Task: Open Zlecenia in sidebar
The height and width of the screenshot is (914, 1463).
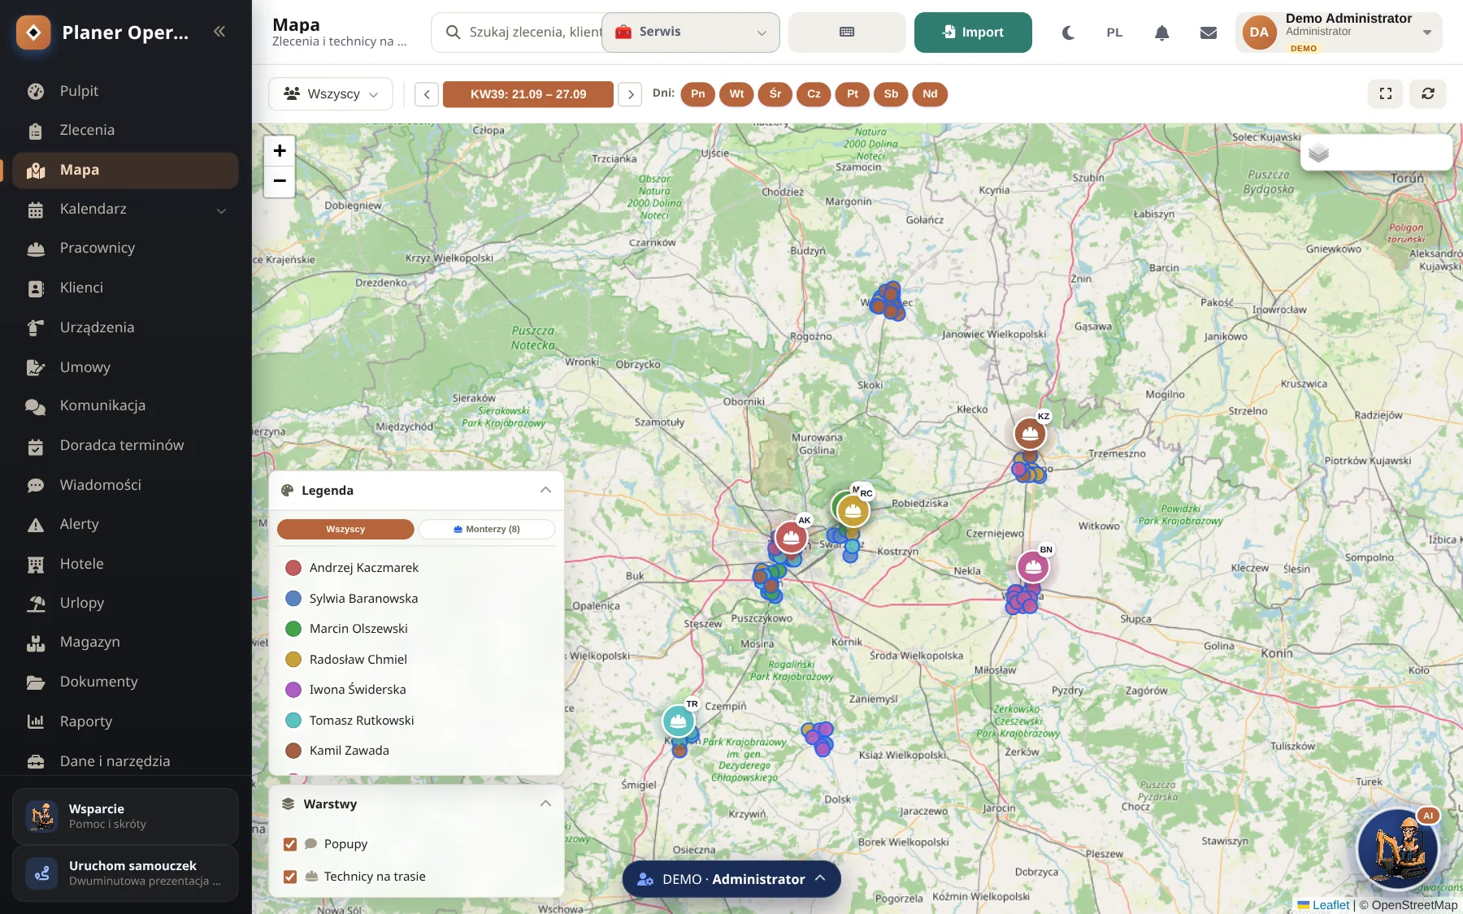Action: (x=125, y=130)
